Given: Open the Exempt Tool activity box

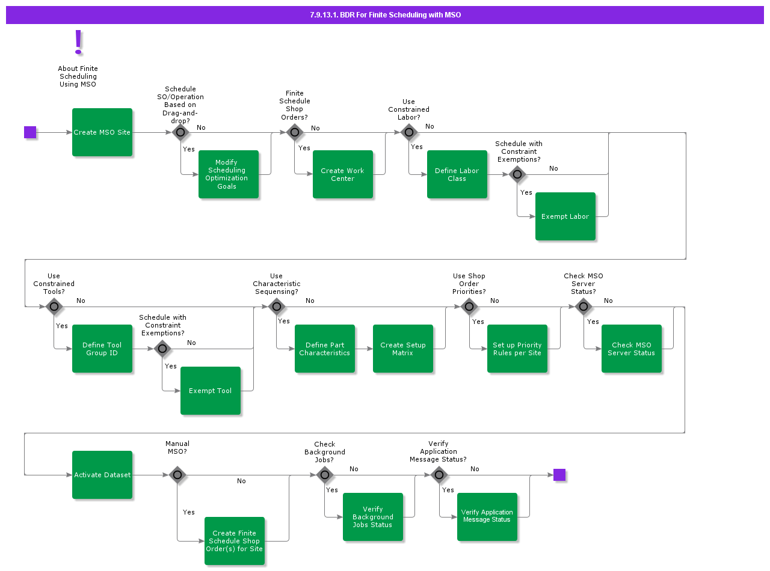Looking at the screenshot, I should click(x=211, y=391).
